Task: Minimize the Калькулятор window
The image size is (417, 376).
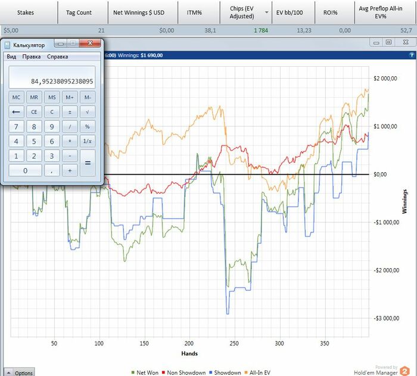Action: (x=61, y=43)
